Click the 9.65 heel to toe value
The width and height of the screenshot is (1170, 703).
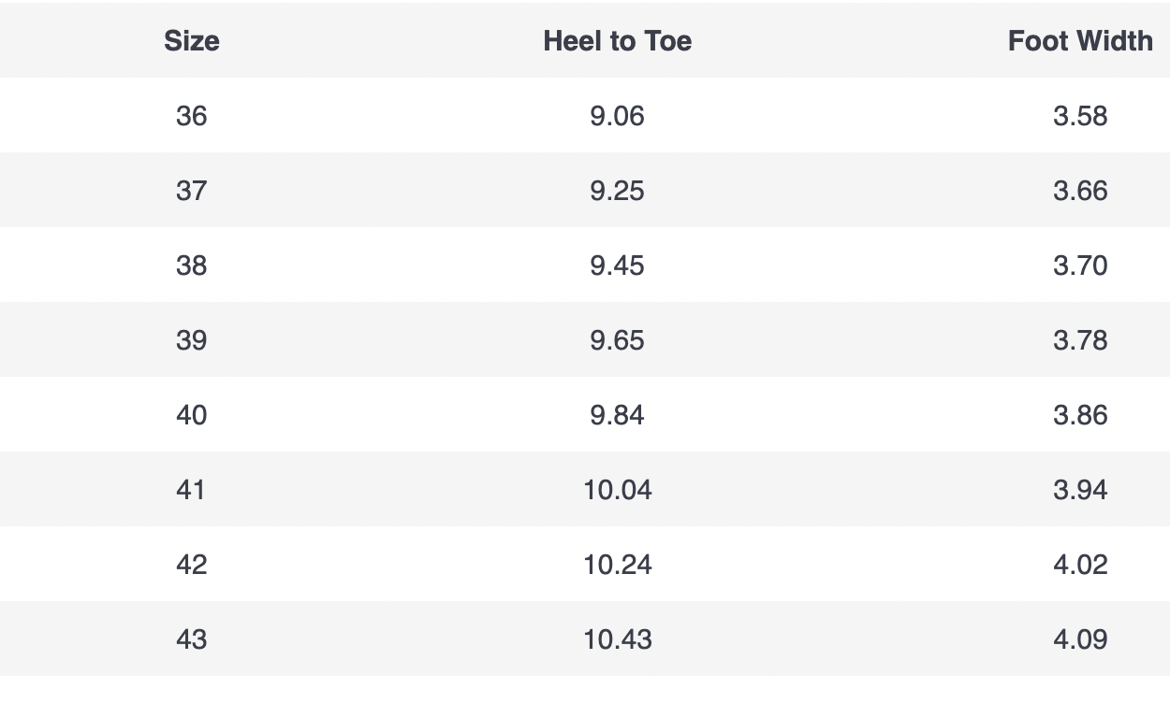click(x=617, y=340)
